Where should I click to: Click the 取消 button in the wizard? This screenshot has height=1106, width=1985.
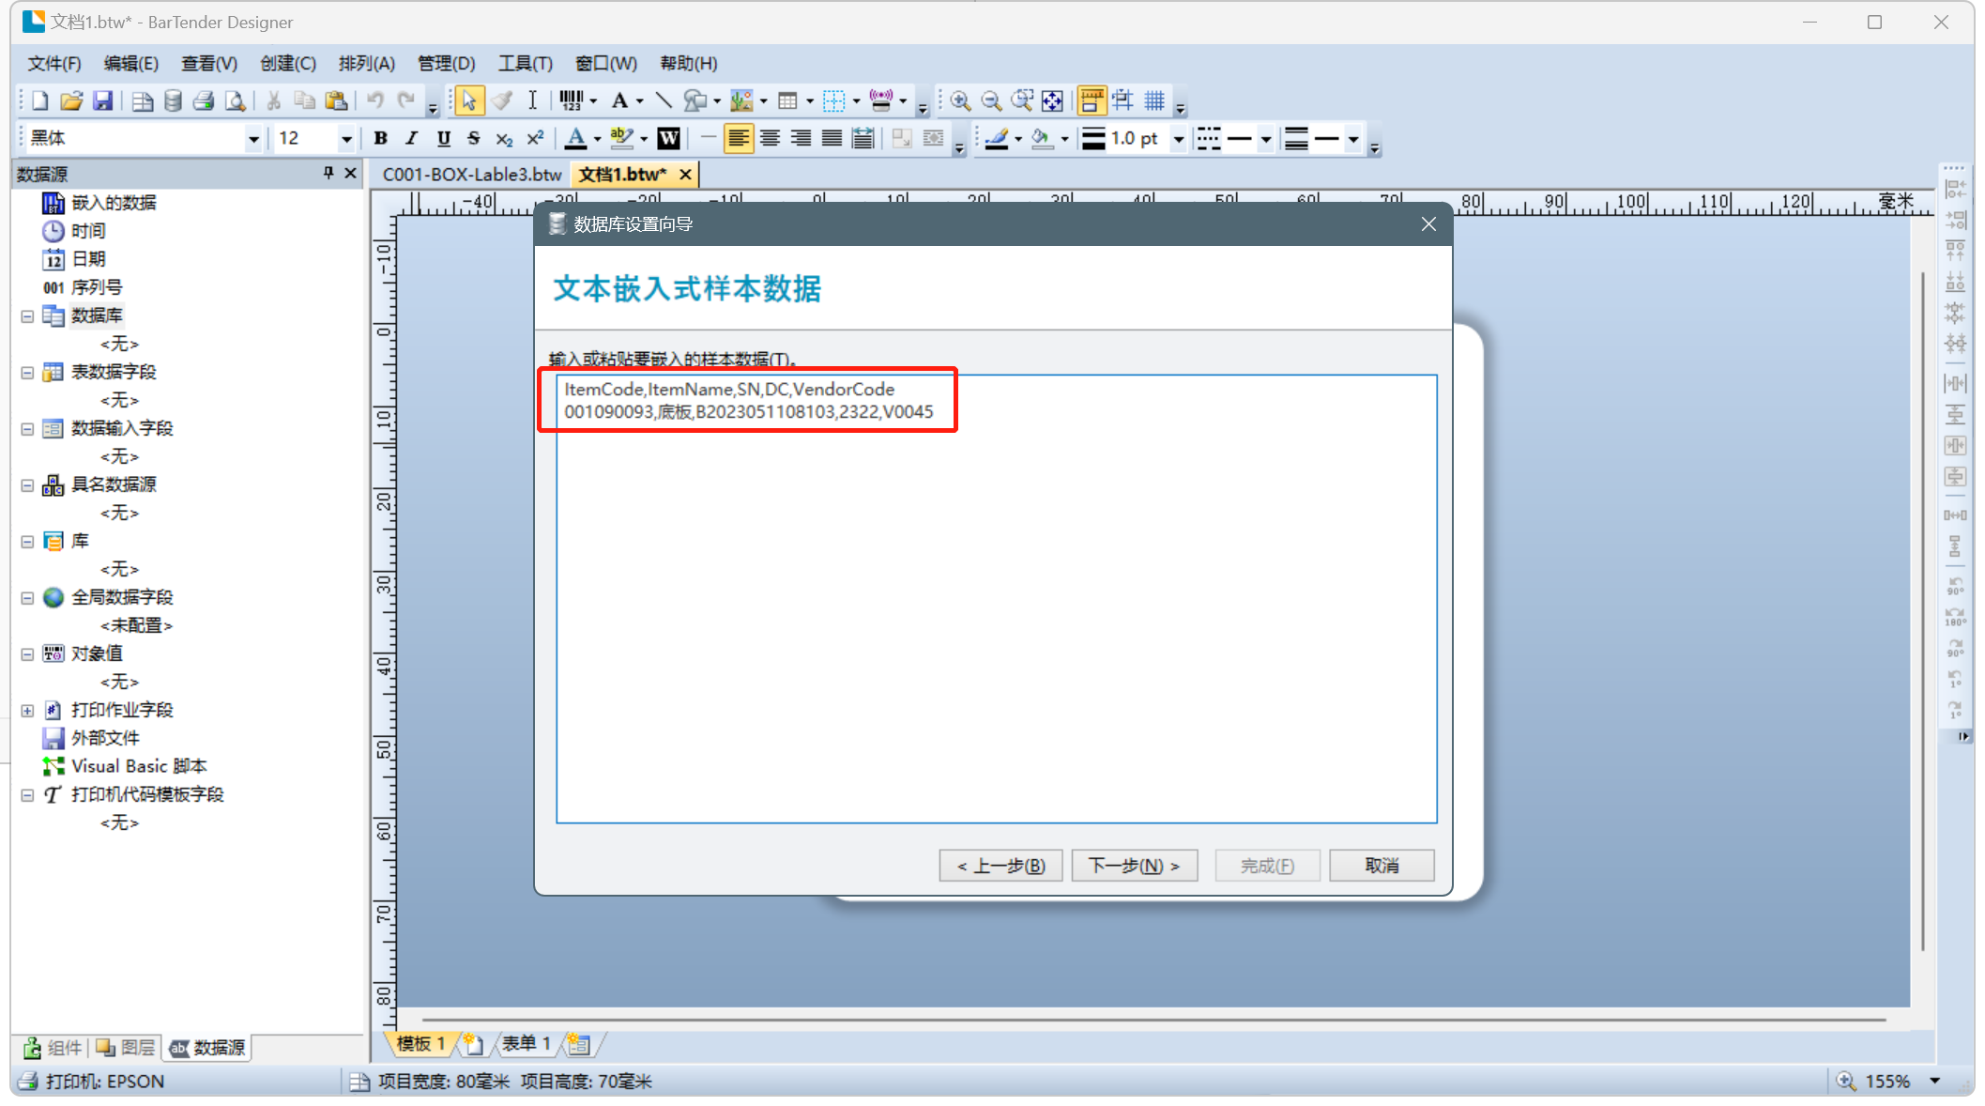pyautogui.click(x=1381, y=866)
